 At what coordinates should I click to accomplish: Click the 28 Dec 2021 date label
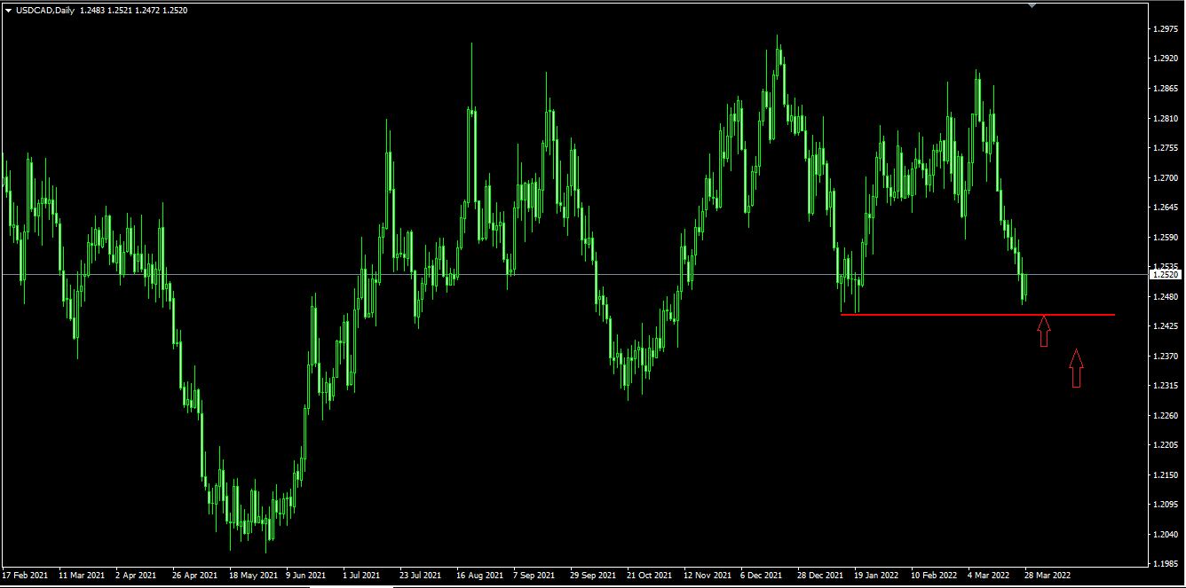(x=820, y=575)
